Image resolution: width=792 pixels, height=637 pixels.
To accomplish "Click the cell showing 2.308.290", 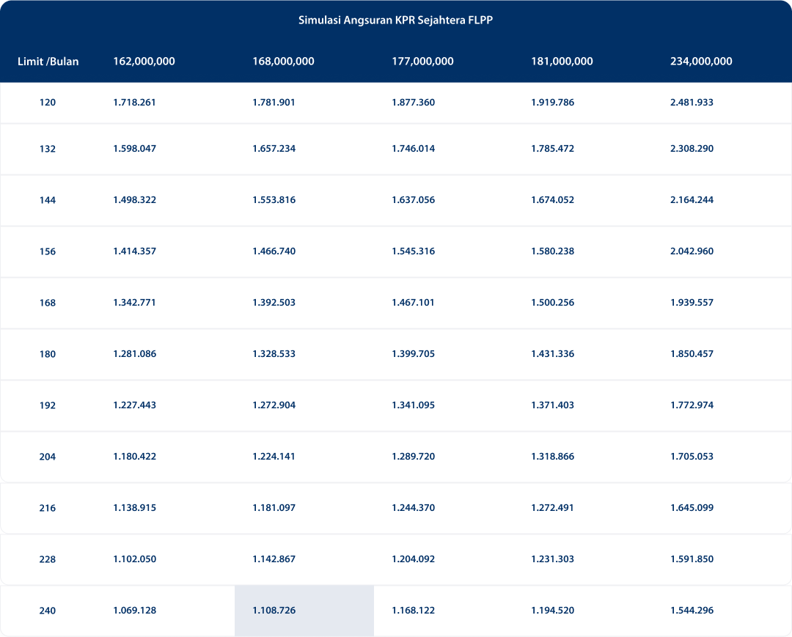I will [692, 149].
